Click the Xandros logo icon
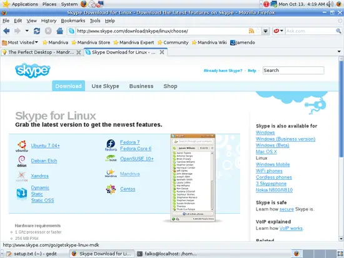 coord(21,177)
